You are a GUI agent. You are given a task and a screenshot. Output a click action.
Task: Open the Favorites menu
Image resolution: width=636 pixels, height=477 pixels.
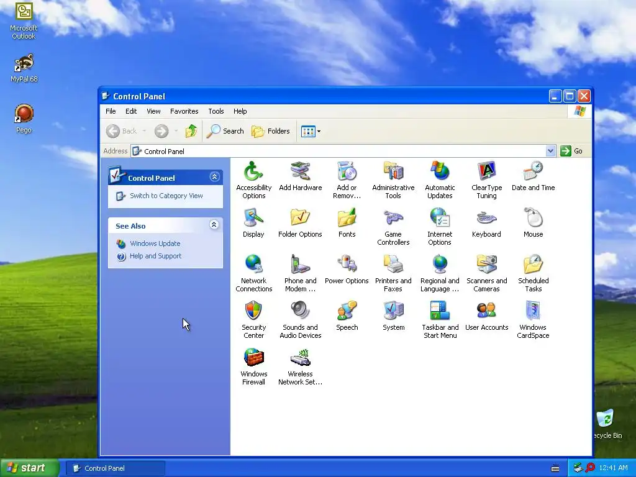pyautogui.click(x=184, y=111)
